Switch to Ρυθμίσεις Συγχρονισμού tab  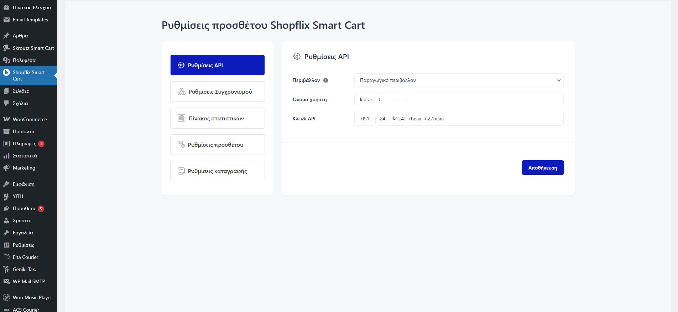click(x=217, y=92)
